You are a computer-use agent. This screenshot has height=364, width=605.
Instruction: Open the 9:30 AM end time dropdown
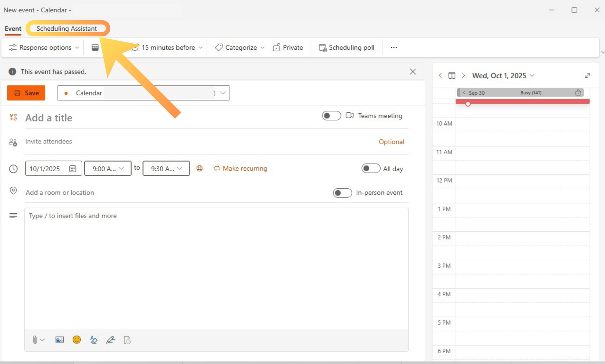coord(166,168)
